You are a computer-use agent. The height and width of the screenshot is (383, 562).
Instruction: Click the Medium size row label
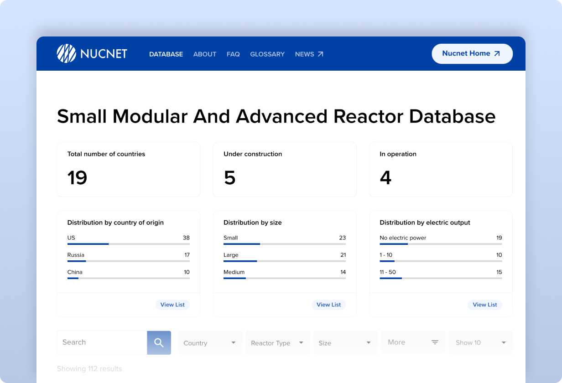(x=234, y=272)
